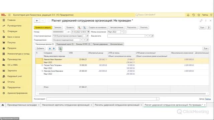This screenshot has height=120, width=214.
Task: Adjust the Месяц начисления stepper
Action: [x=125, y=32]
